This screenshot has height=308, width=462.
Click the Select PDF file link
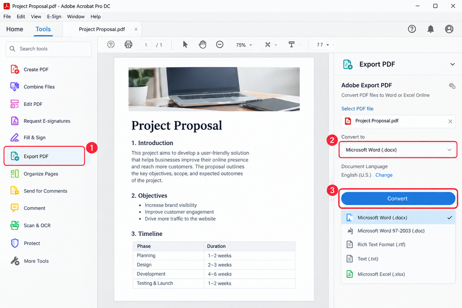click(357, 109)
